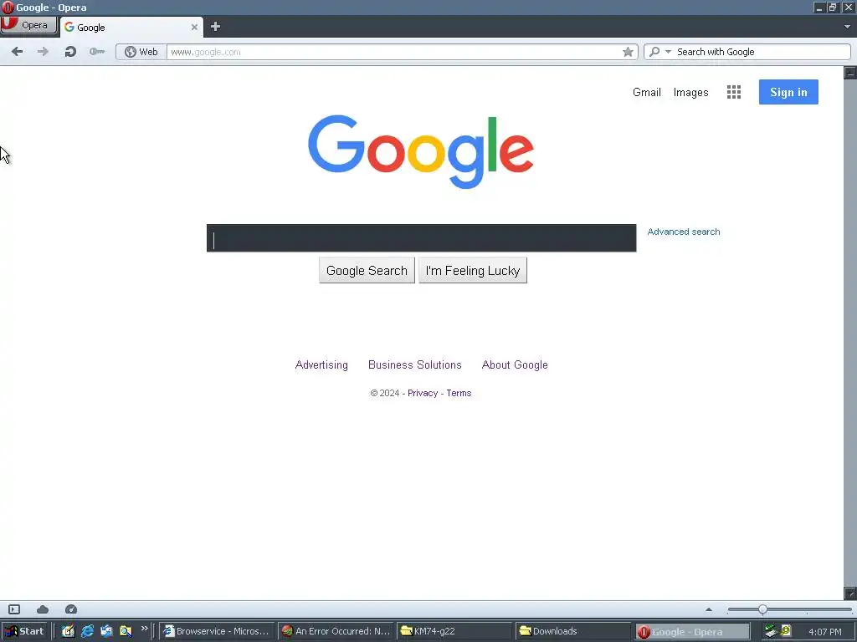Click the Sign in button

coord(788,92)
